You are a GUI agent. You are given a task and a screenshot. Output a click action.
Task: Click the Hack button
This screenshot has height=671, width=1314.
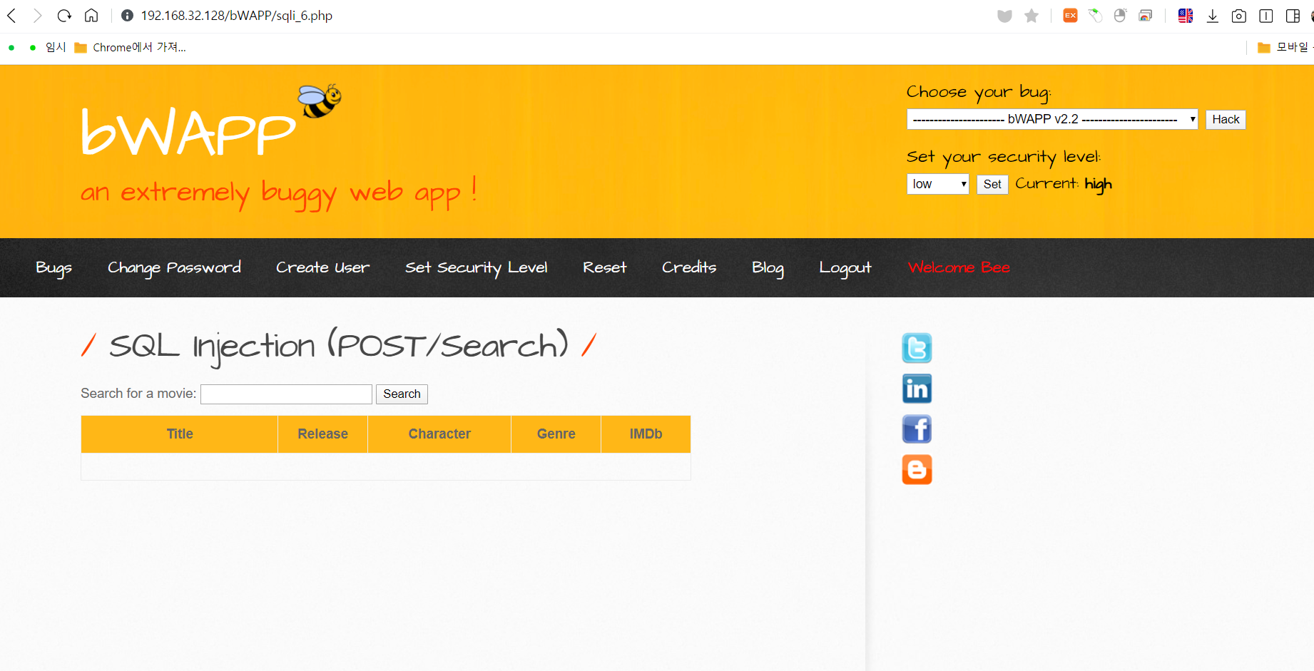tap(1226, 119)
